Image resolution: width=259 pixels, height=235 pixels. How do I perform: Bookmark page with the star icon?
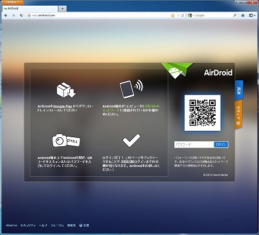pyautogui.click(x=173, y=16)
